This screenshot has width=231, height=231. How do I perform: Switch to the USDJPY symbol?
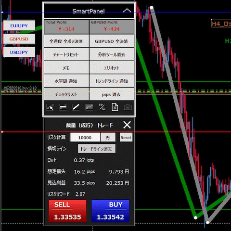[19, 52]
